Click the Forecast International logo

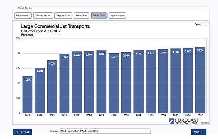coord(183,121)
